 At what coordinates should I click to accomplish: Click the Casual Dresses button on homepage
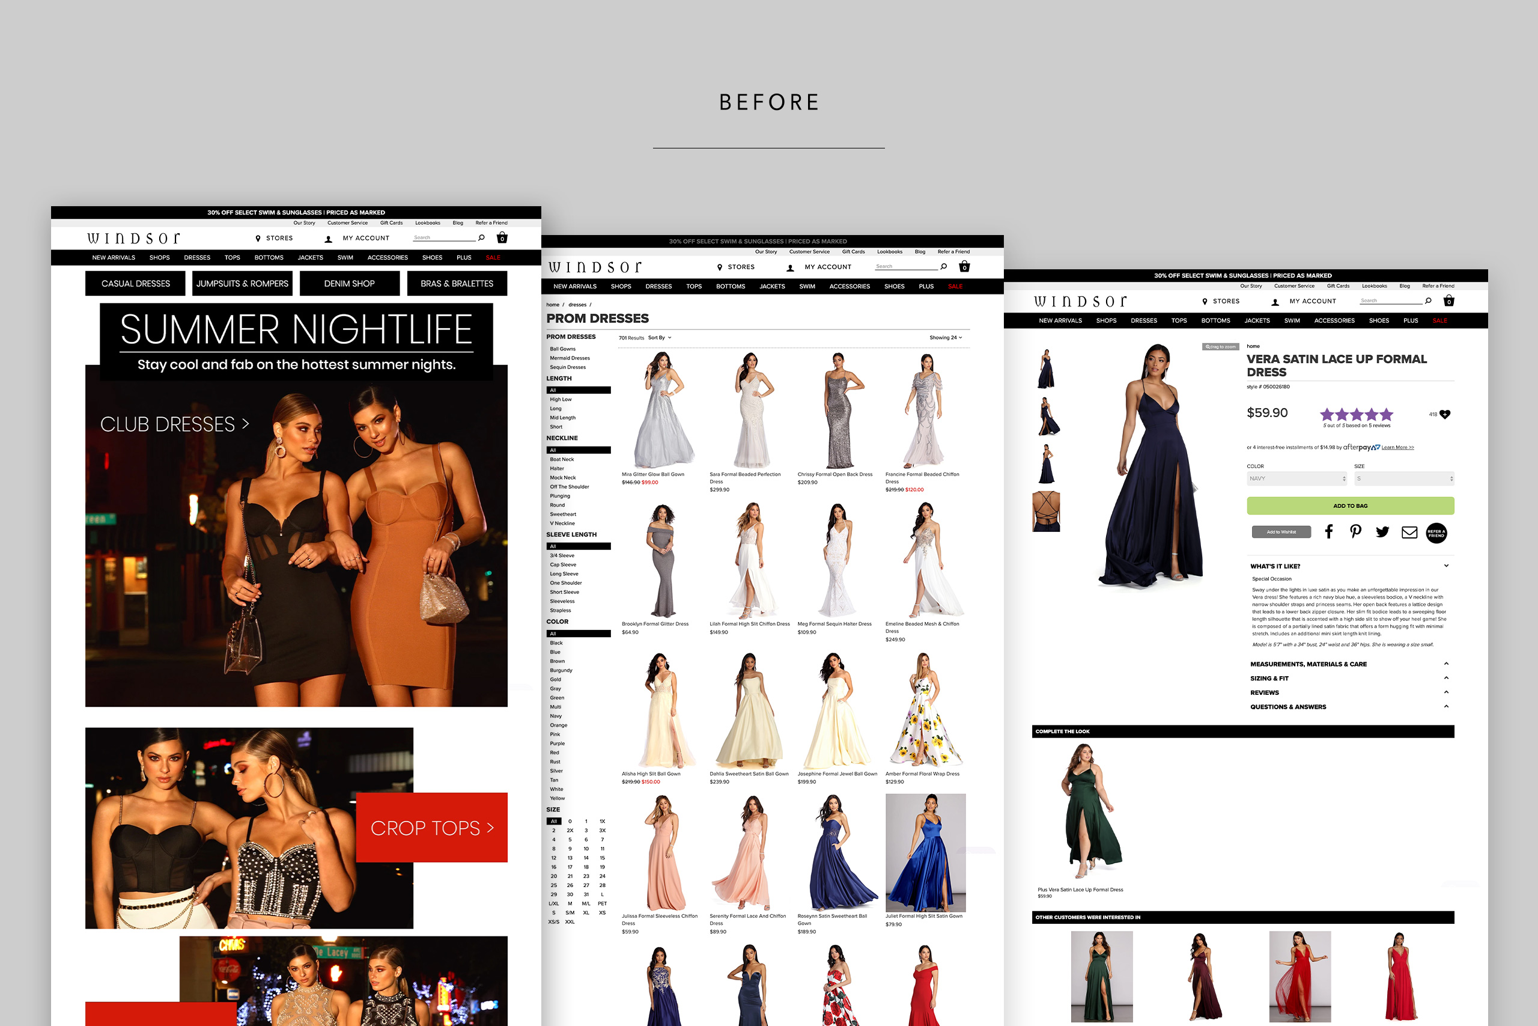[x=135, y=284]
